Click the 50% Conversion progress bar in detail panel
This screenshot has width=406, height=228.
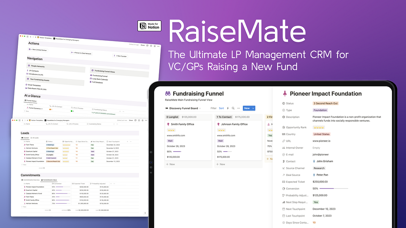(333, 189)
